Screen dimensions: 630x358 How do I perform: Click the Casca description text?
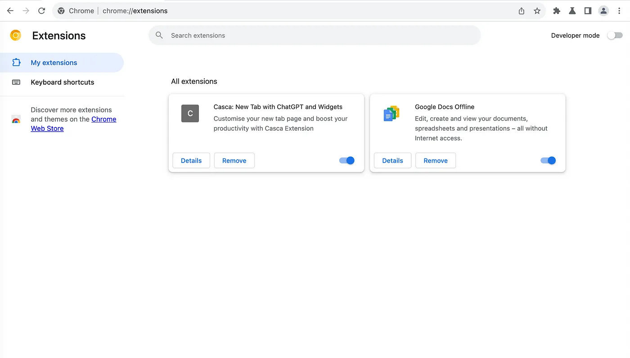281,123
